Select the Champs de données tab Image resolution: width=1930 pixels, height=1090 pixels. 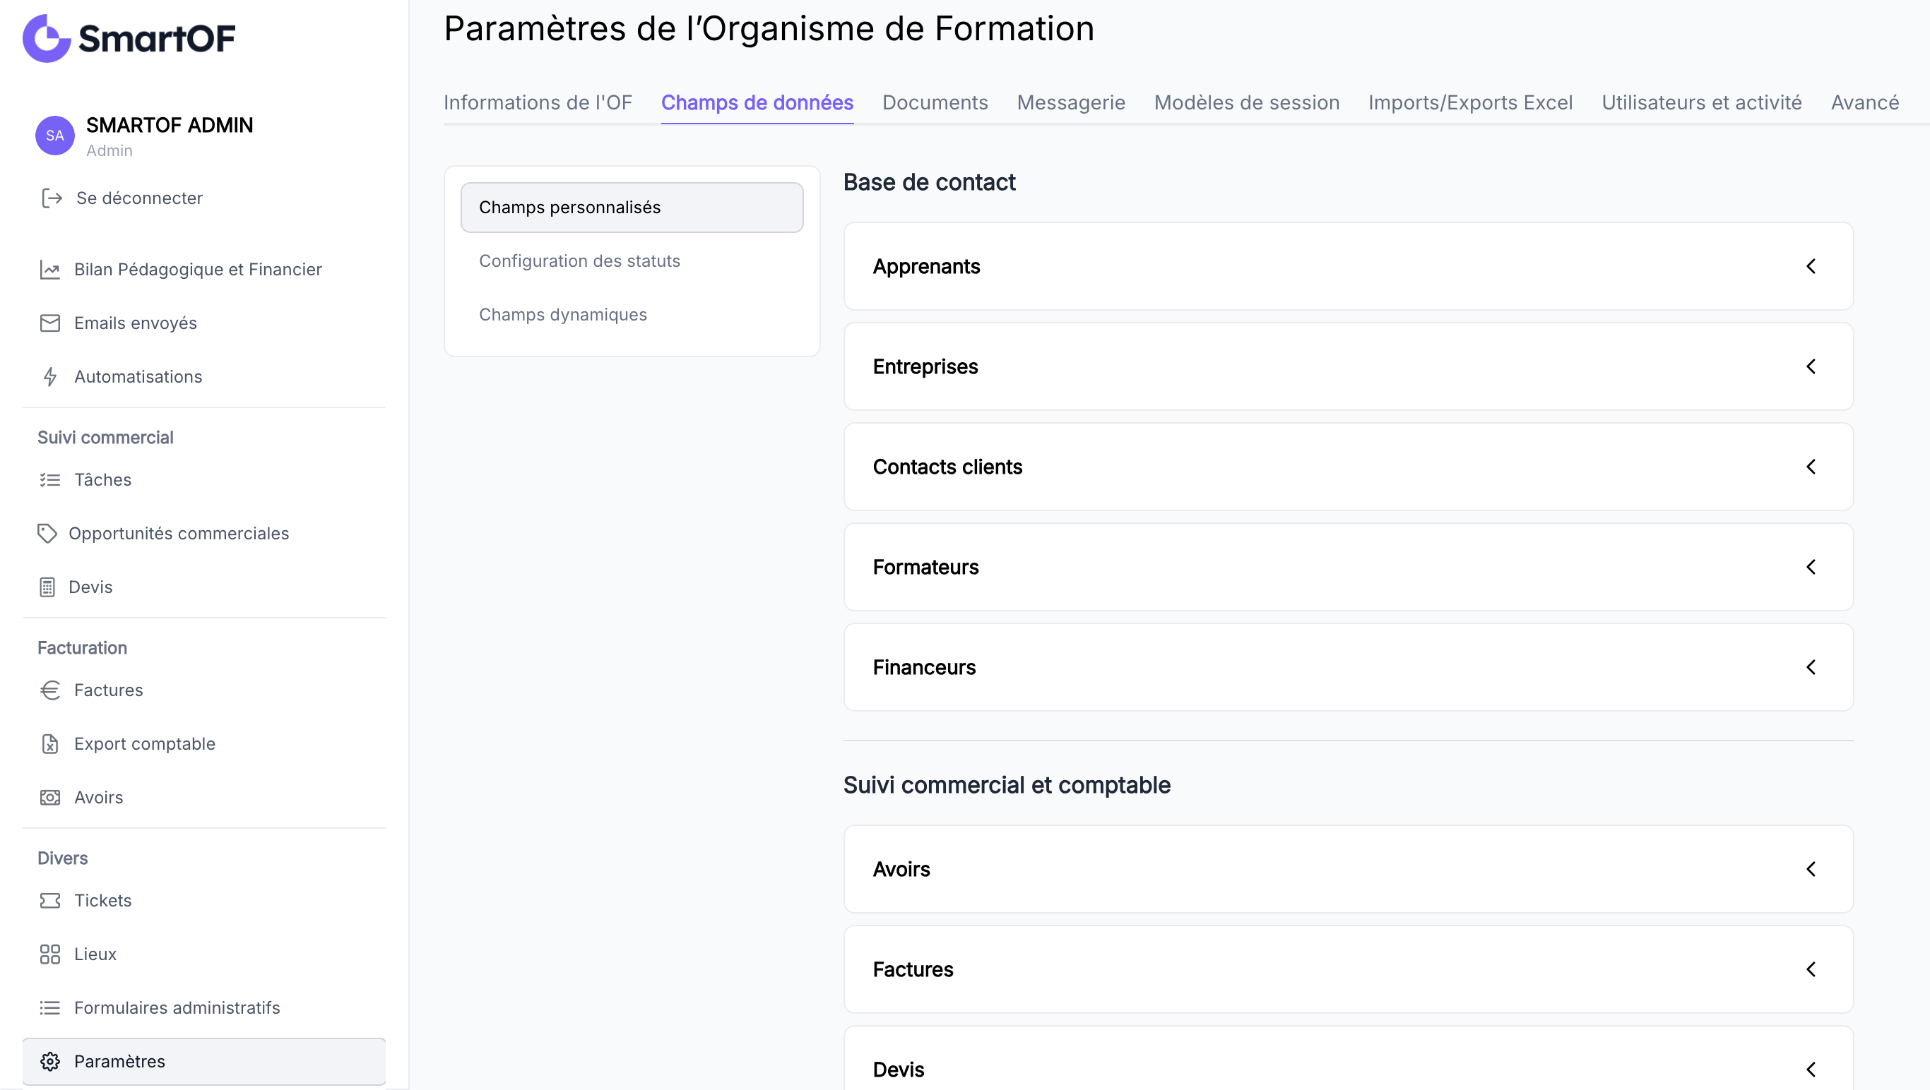(x=757, y=102)
